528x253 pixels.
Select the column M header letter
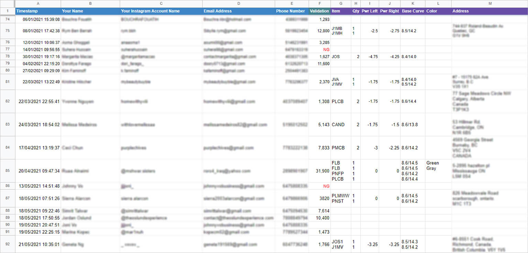click(489, 3)
